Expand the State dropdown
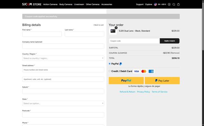204x126 pixels. 63,103
